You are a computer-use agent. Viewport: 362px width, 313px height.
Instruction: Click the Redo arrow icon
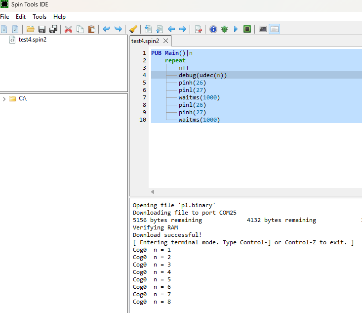(118, 29)
